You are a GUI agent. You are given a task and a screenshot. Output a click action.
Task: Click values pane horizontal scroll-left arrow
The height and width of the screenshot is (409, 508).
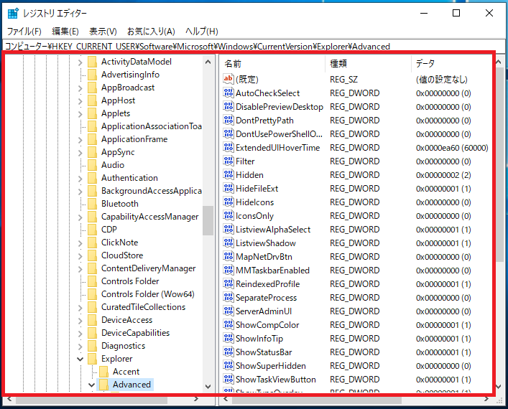(x=226, y=399)
